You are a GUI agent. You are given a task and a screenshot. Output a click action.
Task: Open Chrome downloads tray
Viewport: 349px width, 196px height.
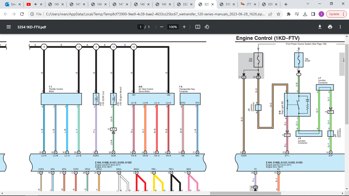(x=305, y=14)
